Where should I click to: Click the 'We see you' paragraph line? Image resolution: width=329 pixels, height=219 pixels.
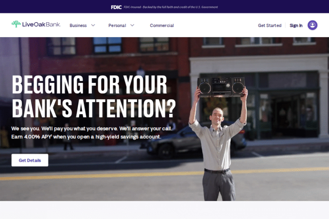tap(92, 128)
